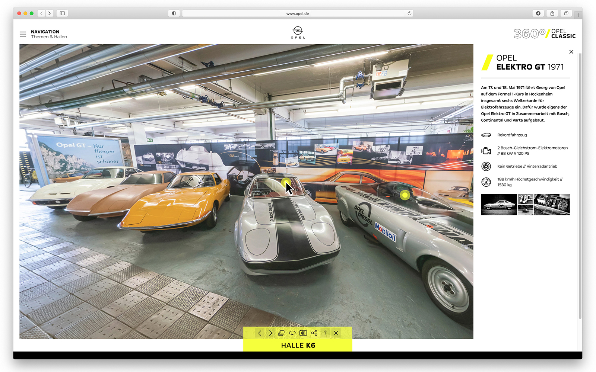Click the NAVIGATION Themen & Hallen label
The height and width of the screenshot is (372, 596).
click(x=49, y=34)
